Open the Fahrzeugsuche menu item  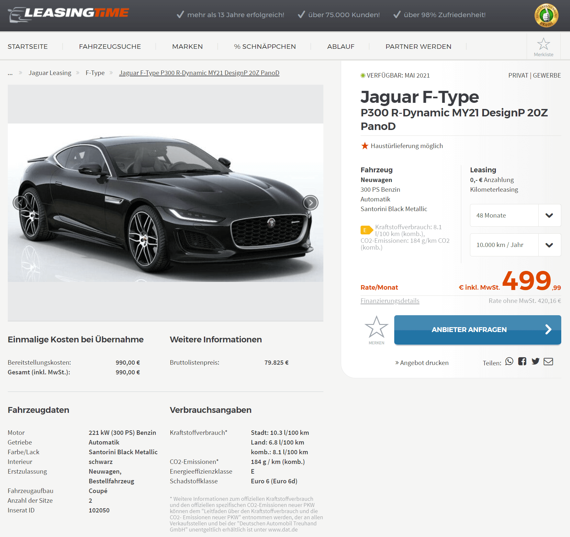pos(110,47)
